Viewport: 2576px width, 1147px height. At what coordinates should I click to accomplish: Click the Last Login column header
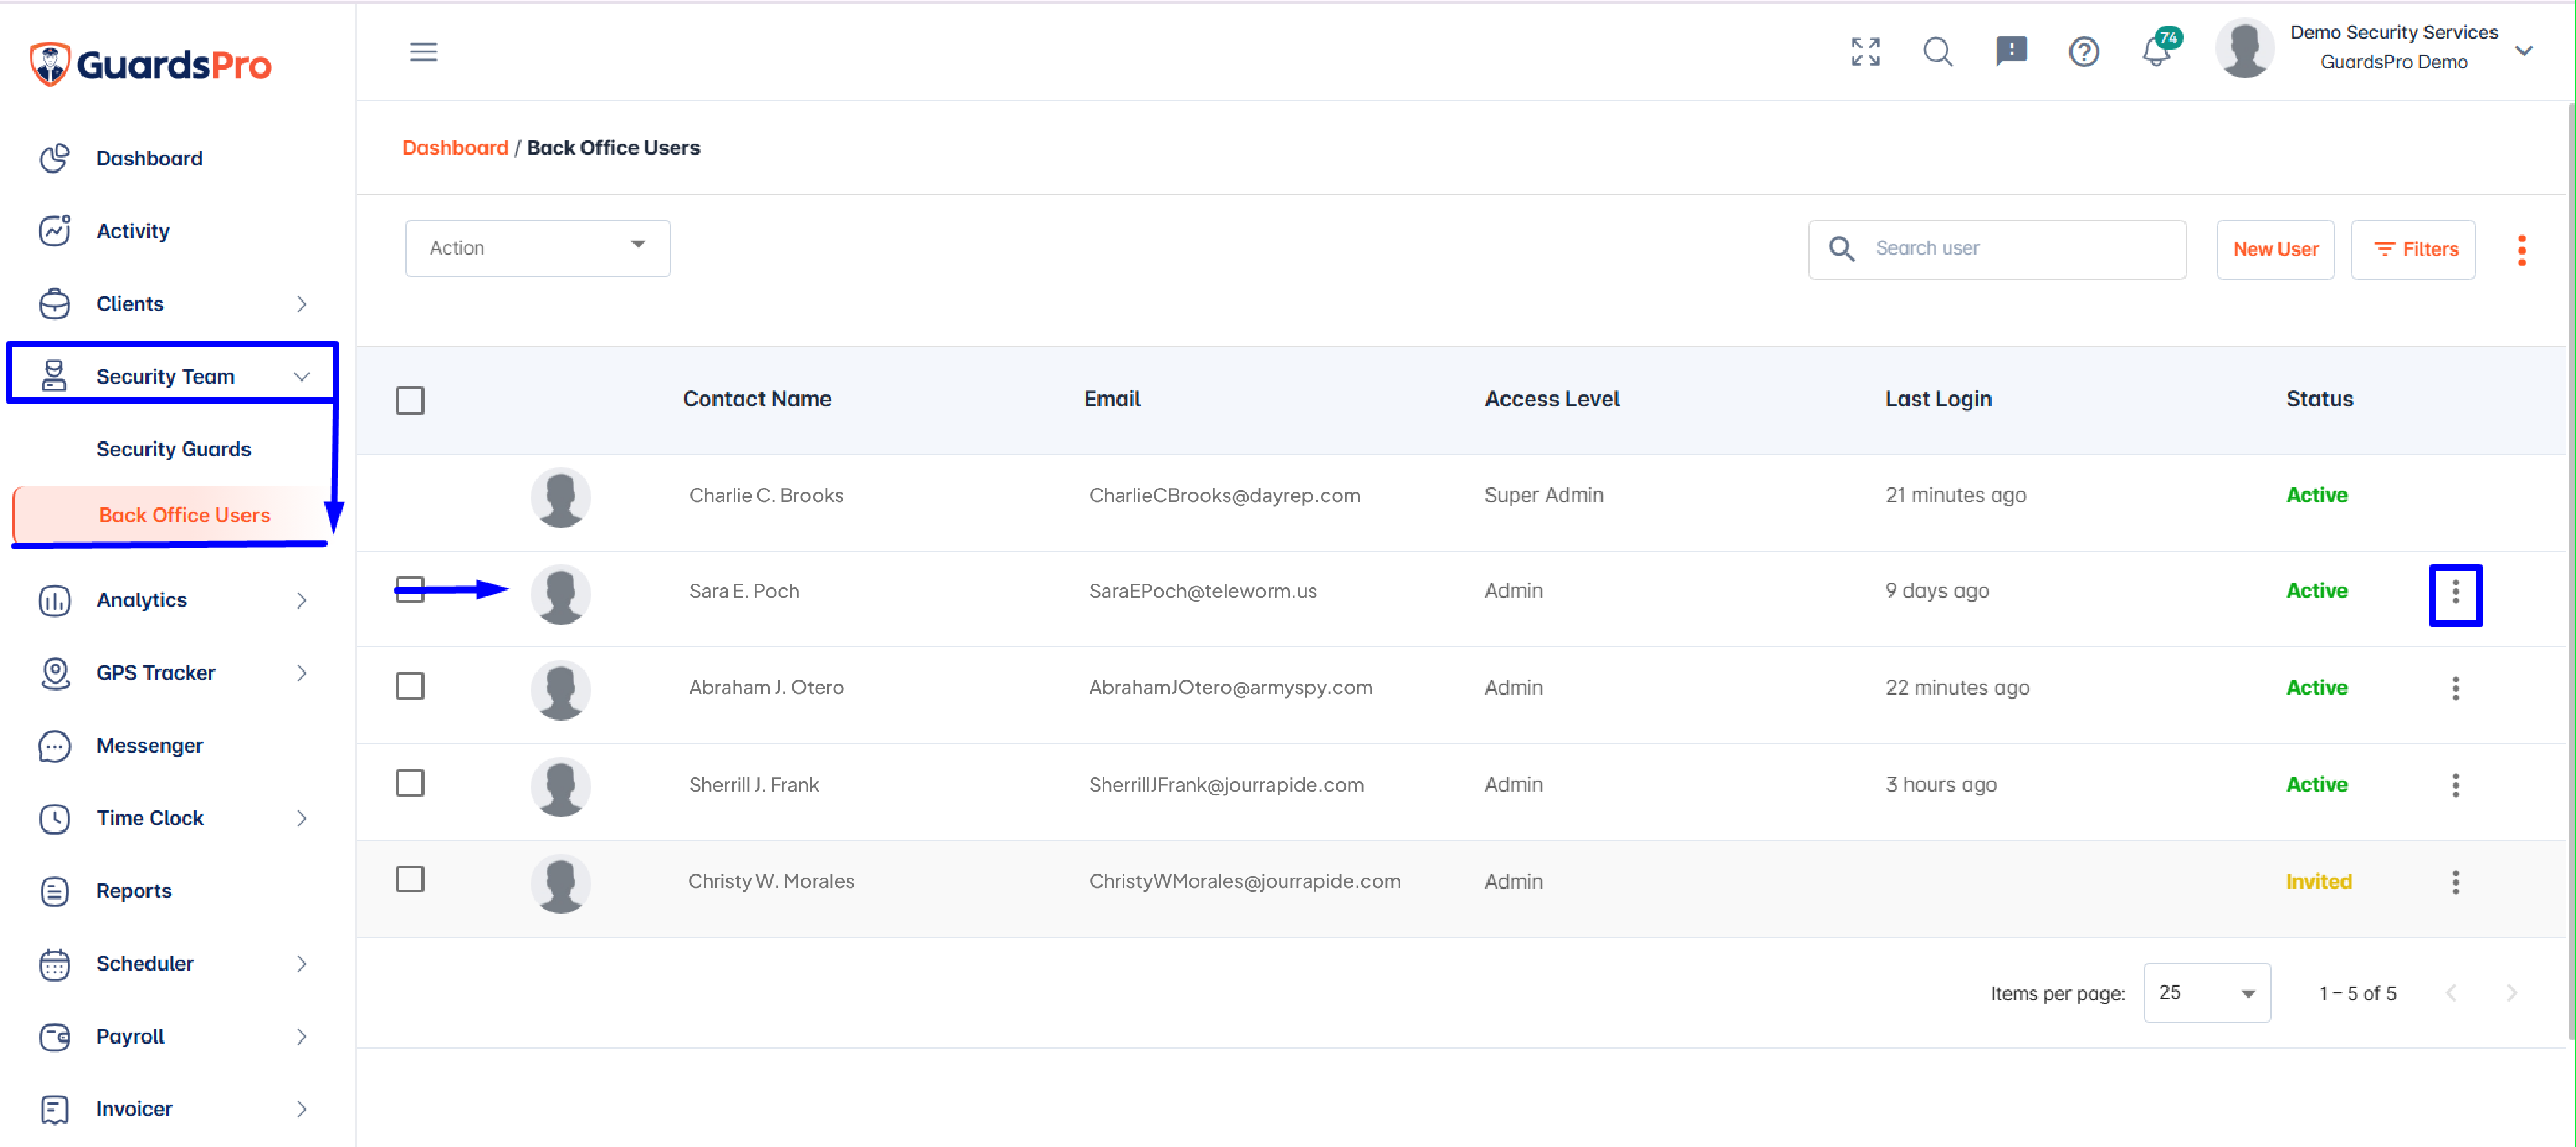click(x=1938, y=399)
